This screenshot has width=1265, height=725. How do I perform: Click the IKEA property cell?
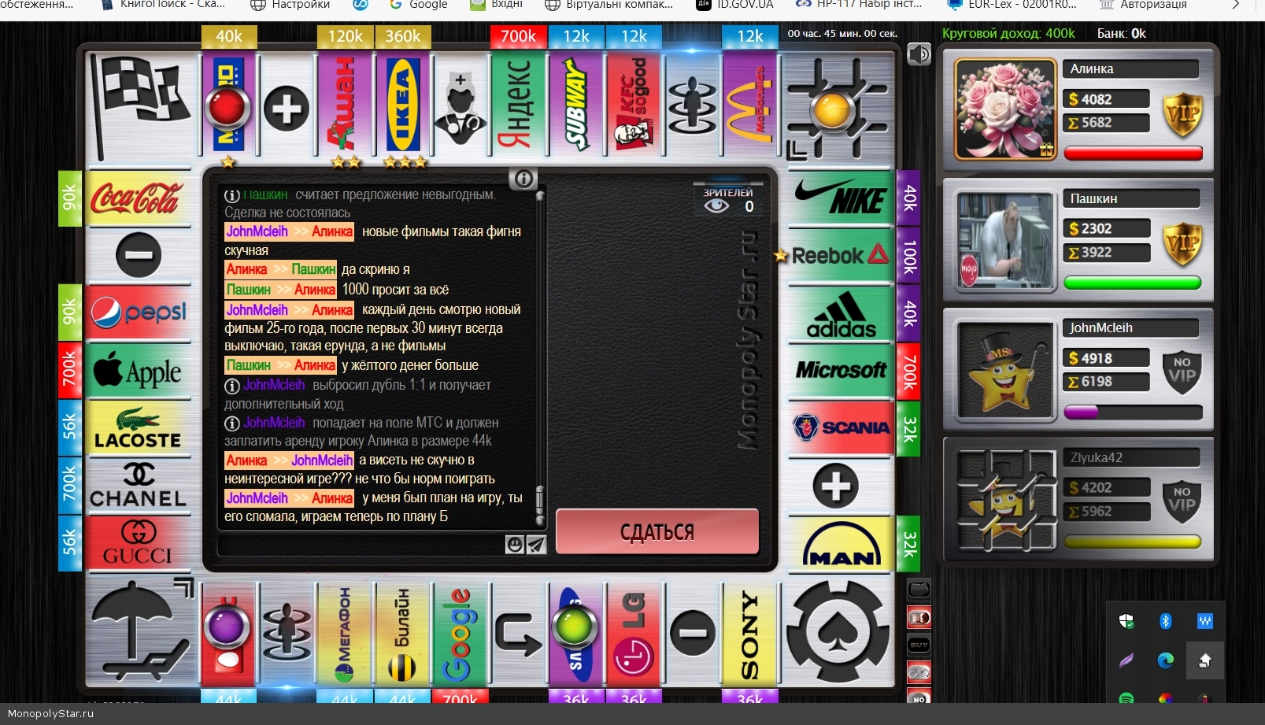402,106
